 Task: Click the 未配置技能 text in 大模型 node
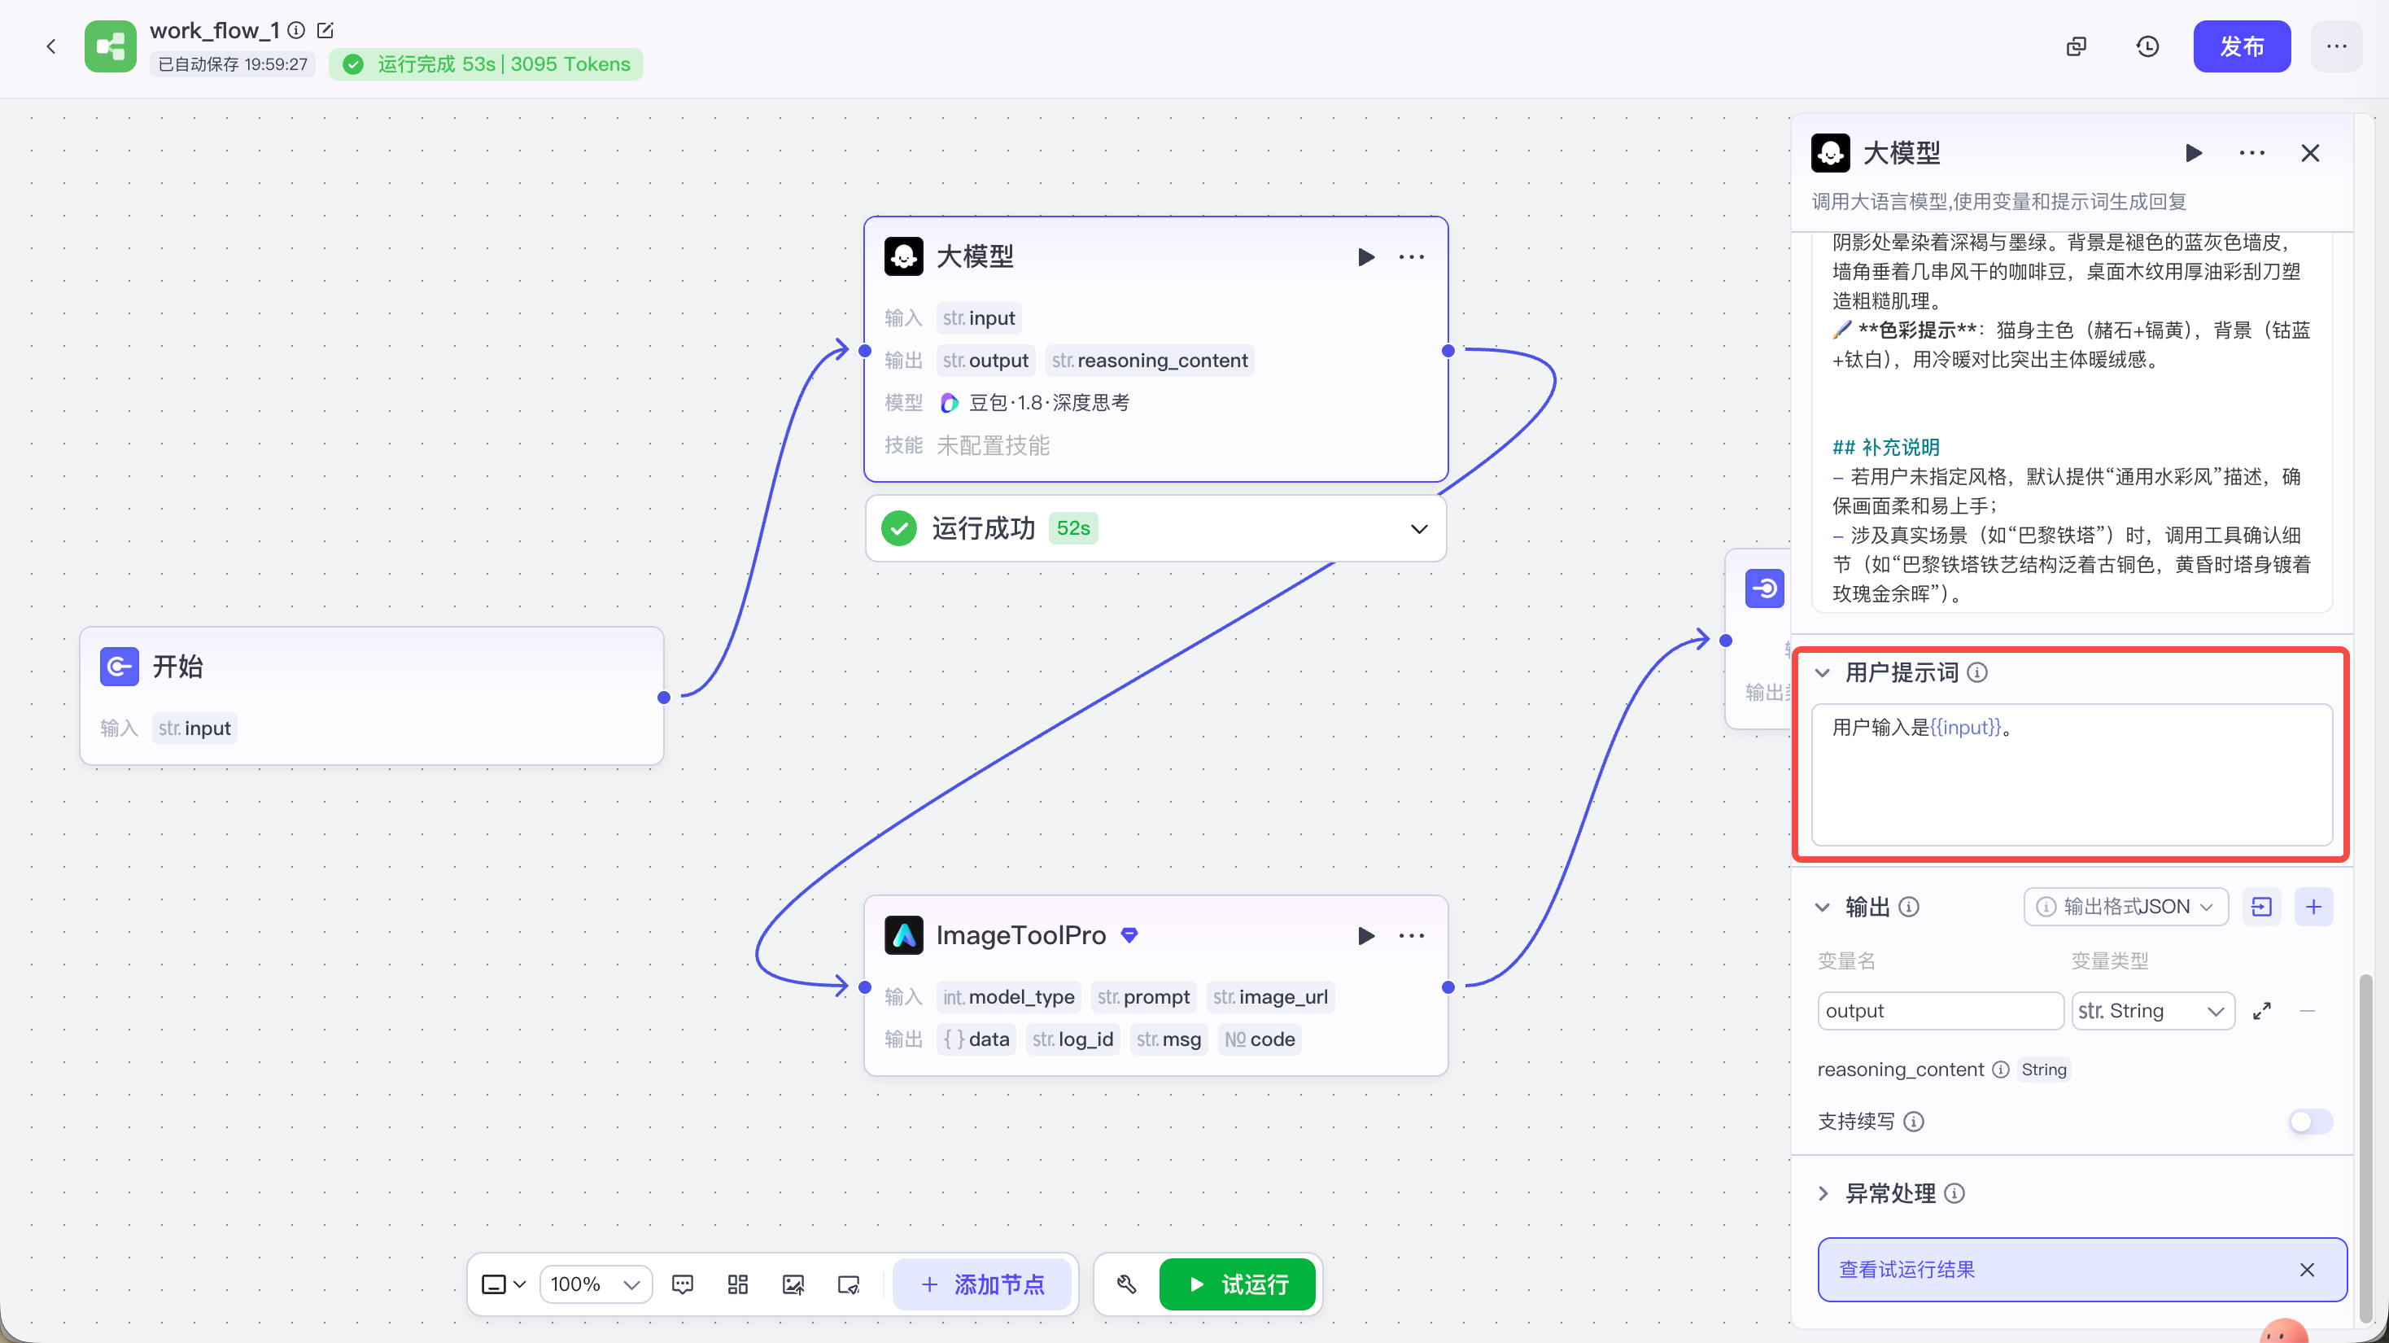pos(993,445)
